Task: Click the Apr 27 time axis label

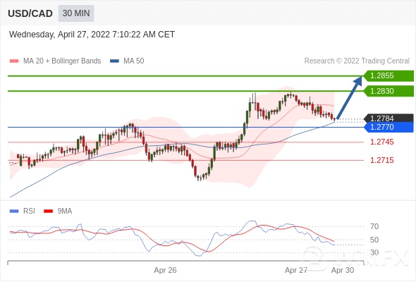Action: (x=296, y=270)
